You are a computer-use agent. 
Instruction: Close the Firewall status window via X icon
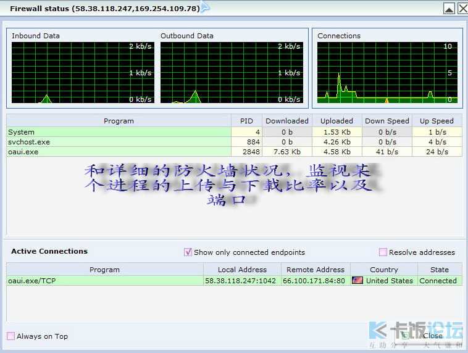(463, 9)
